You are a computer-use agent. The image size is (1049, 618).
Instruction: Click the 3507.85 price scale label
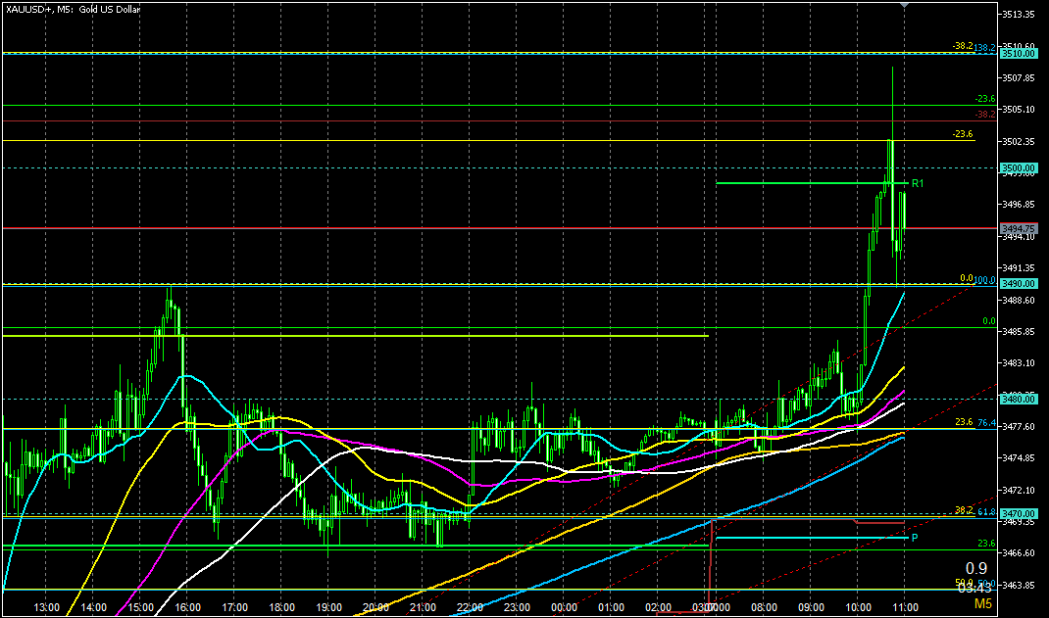point(1019,77)
